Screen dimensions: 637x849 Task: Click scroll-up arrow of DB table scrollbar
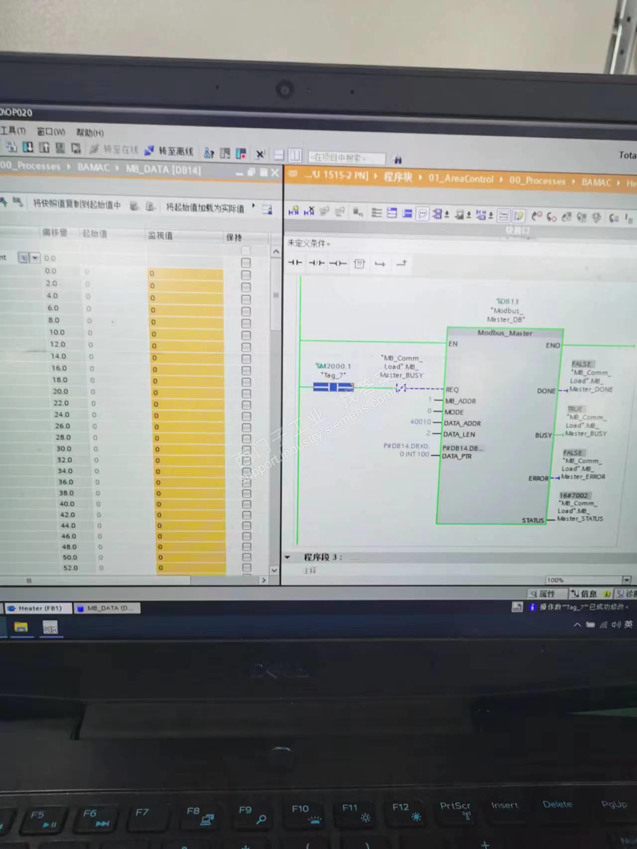click(x=276, y=252)
